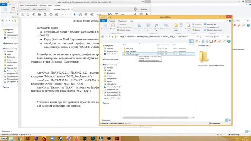The height and width of the screenshot is (141, 251).
Task: Click the refresh icon beside the address bar
Action: pyautogui.click(x=200, y=37)
